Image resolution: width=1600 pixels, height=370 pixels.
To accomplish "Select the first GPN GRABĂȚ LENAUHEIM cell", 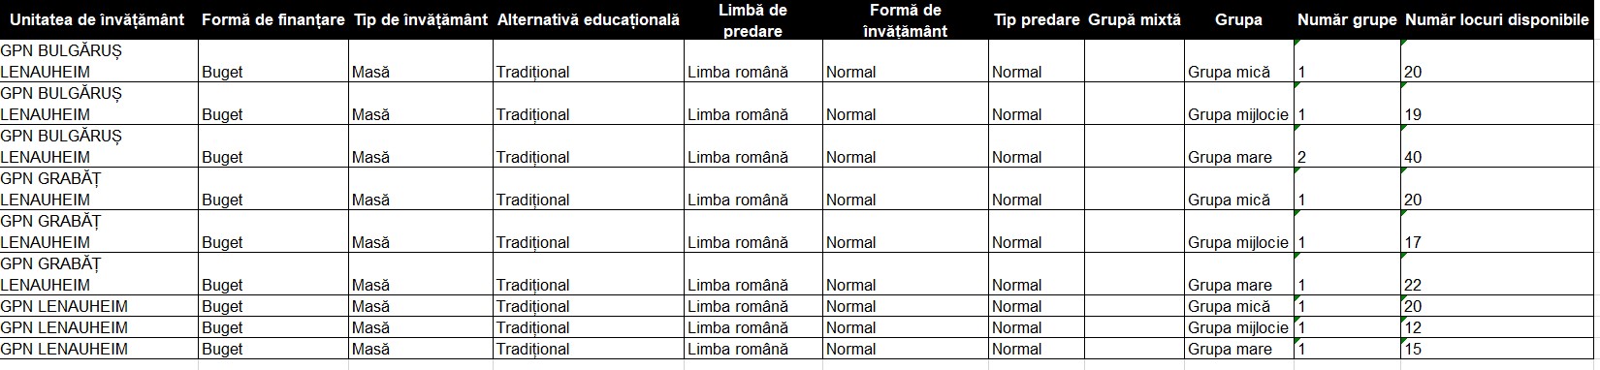I will pos(99,189).
